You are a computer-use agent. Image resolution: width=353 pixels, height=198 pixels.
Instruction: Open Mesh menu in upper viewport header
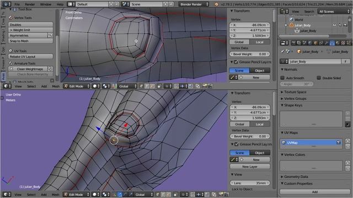coord(56,86)
